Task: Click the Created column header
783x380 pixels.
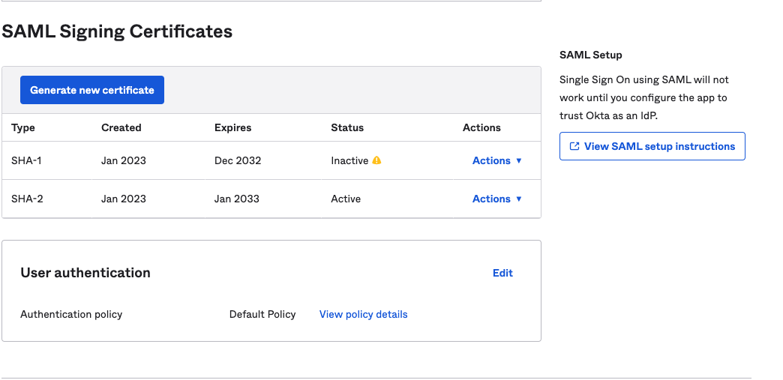Action: tap(121, 127)
